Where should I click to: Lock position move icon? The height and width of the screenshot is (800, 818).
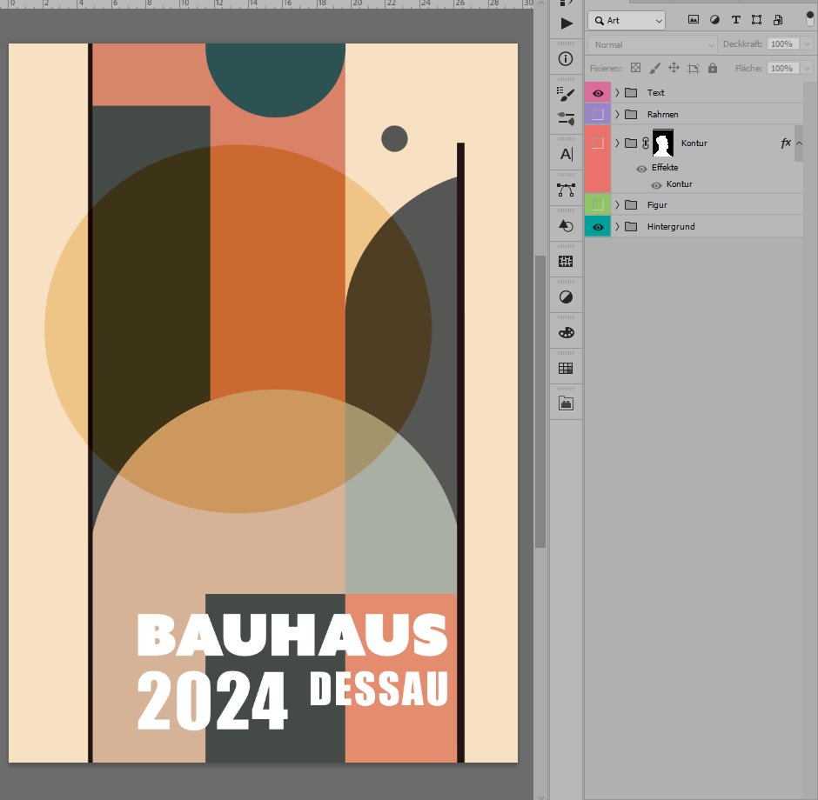point(674,68)
